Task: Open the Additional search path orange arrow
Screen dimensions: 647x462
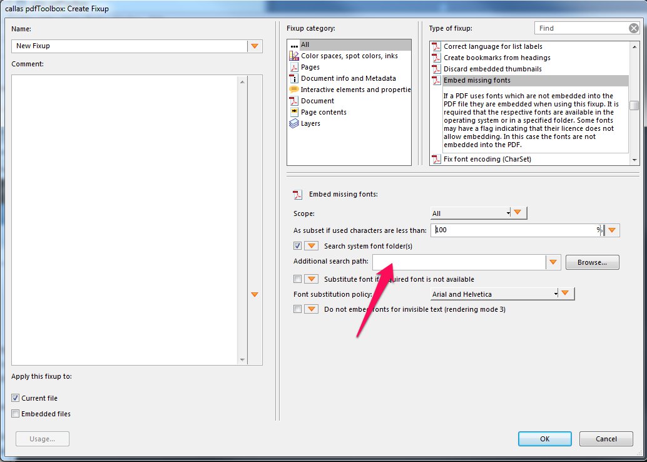Action: tap(553, 262)
